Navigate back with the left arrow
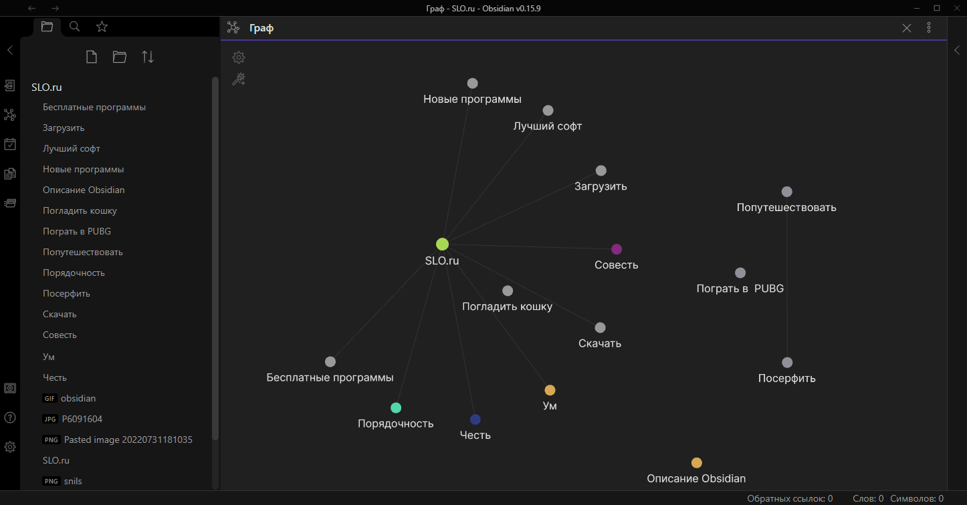This screenshot has height=505, width=967. [x=33, y=8]
